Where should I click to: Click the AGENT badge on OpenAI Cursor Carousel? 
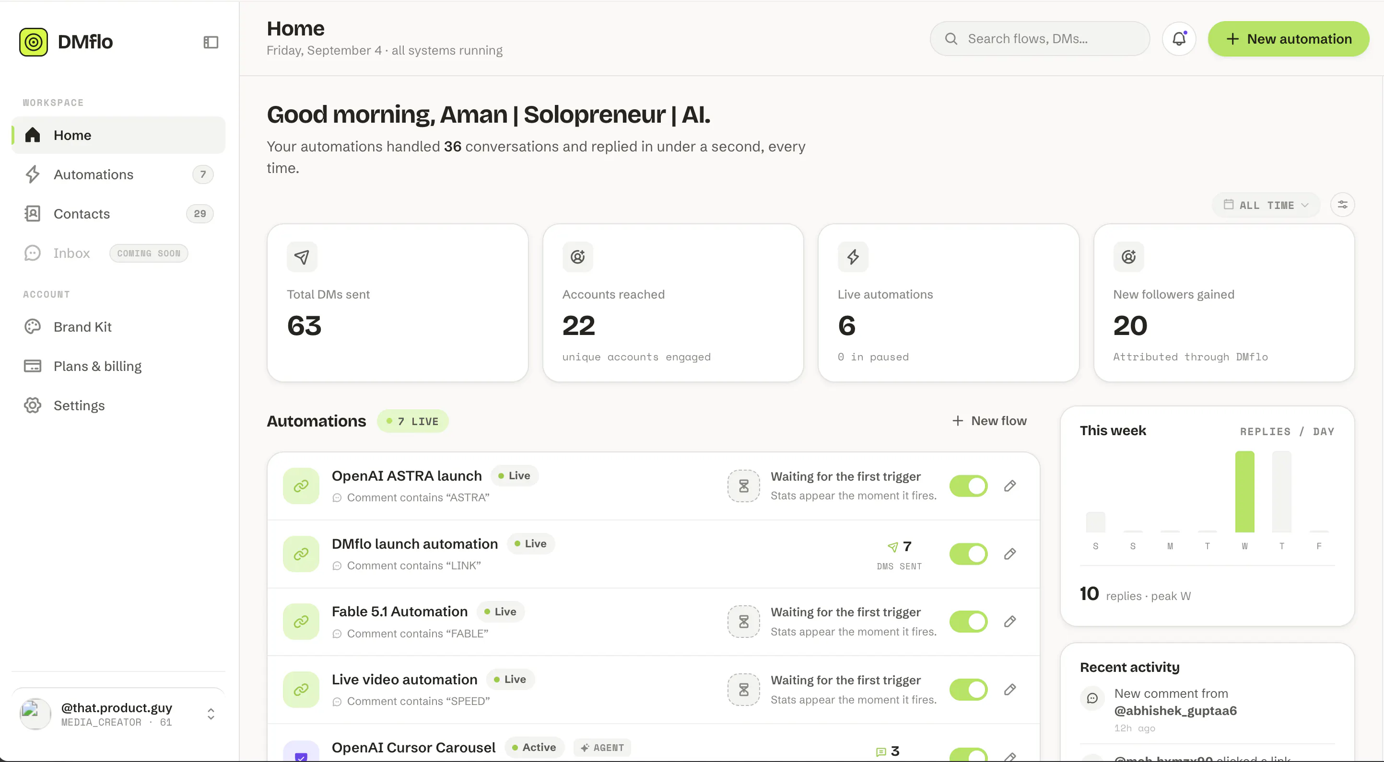point(602,748)
